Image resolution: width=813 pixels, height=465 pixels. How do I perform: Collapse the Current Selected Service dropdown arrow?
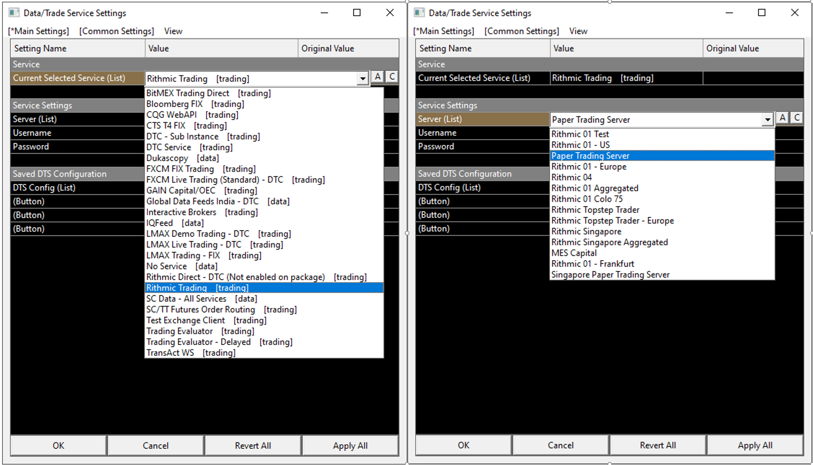(362, 78)
